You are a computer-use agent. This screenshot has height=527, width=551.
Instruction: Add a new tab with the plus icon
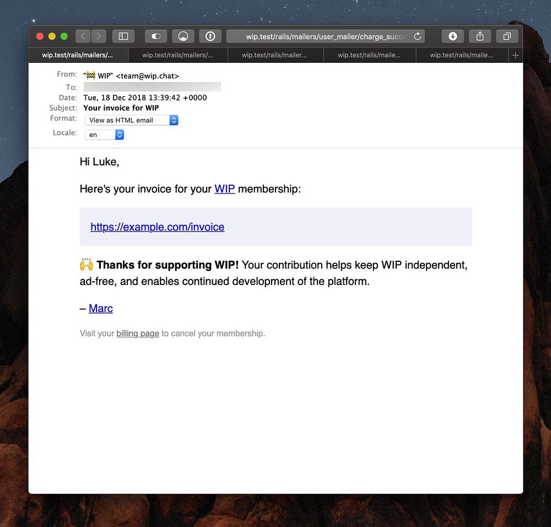point(516,55)
